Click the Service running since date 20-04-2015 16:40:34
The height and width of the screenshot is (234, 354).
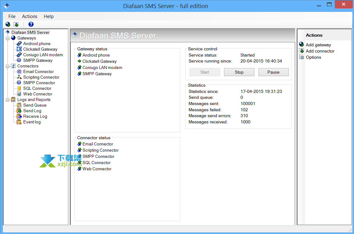[x=261, y=61]
